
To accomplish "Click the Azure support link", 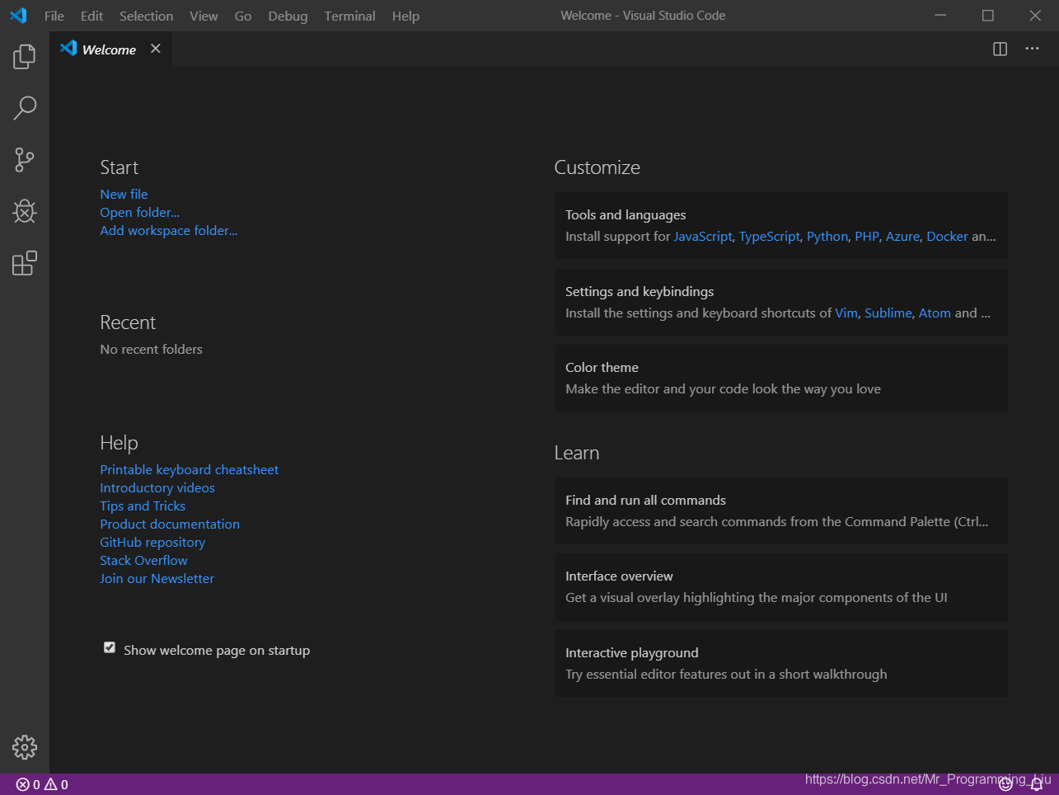I will pyautogui.click(x=902, y=237).
